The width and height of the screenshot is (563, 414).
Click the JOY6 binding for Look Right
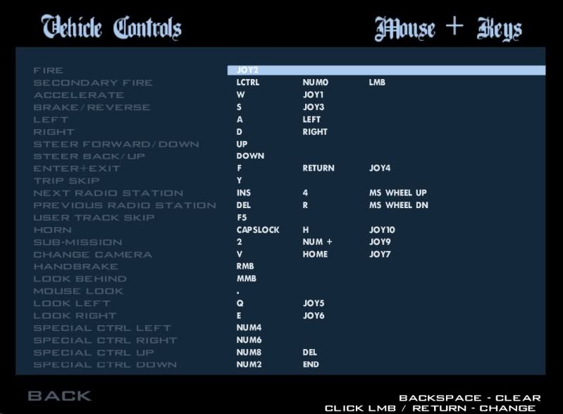coord(314,315)
